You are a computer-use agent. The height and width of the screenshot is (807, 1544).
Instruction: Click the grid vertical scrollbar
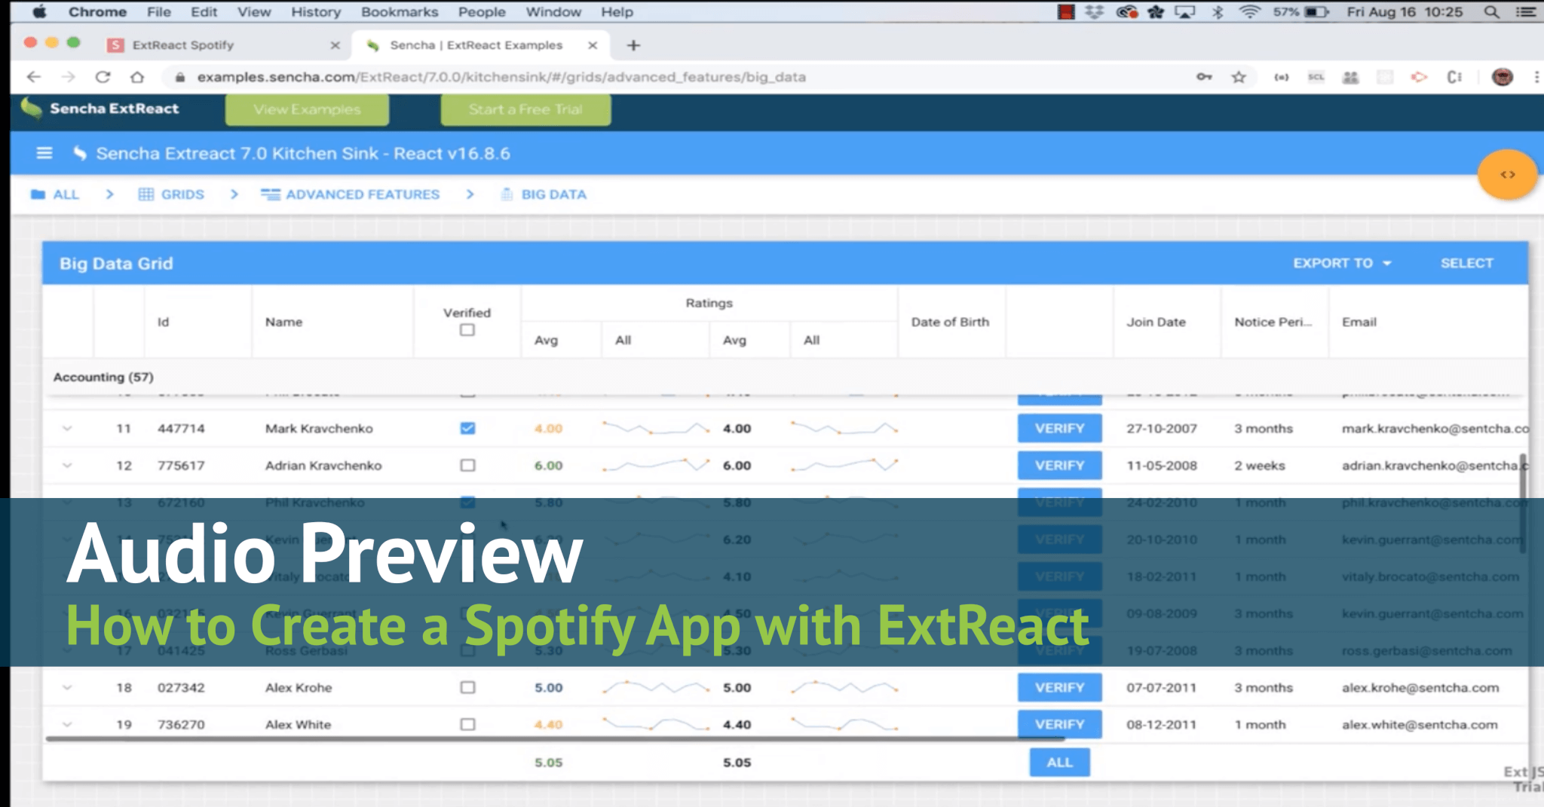tap(1522, 503)
